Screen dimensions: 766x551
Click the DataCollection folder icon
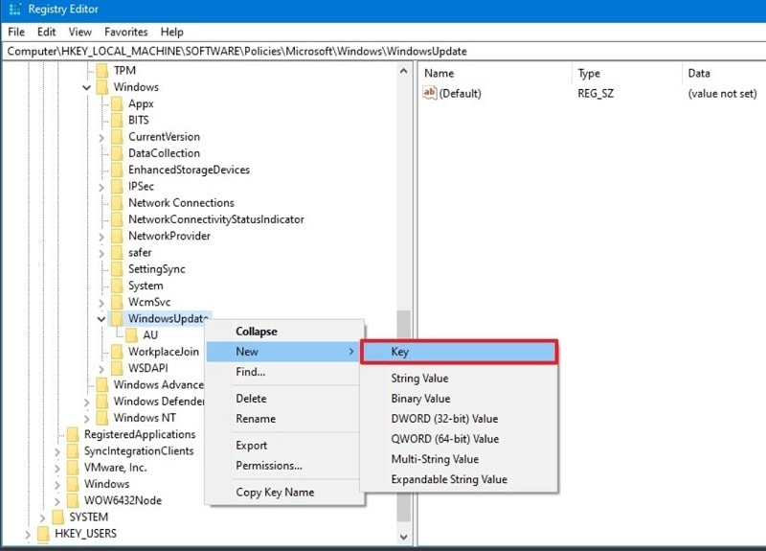click(117, 153)
